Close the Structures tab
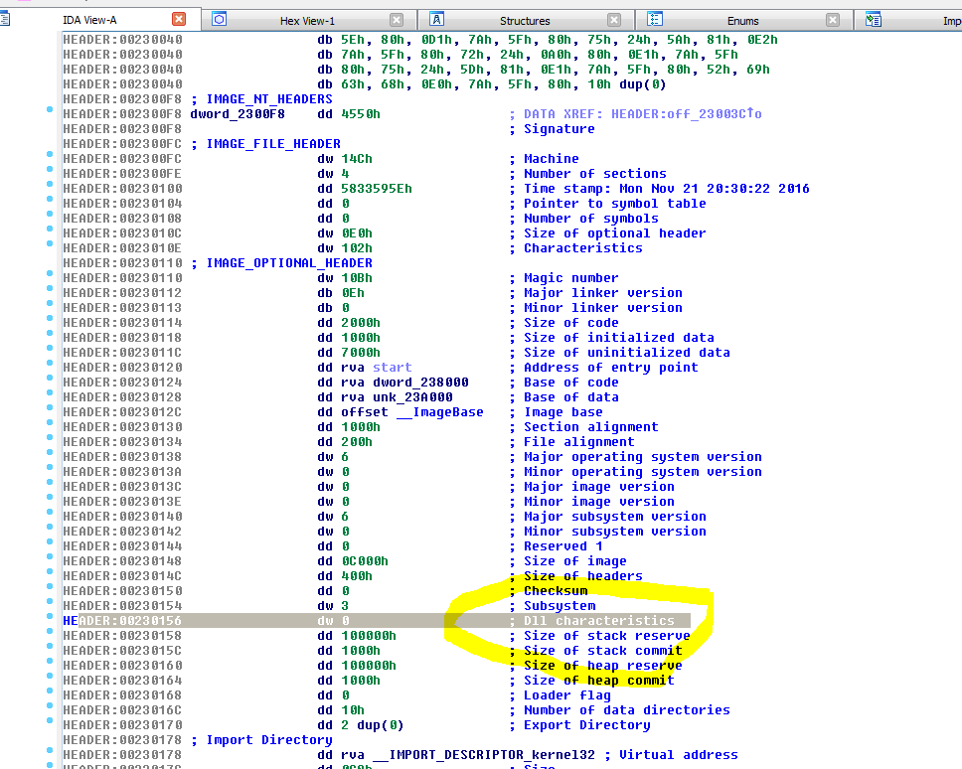 (x=615, y=20)
